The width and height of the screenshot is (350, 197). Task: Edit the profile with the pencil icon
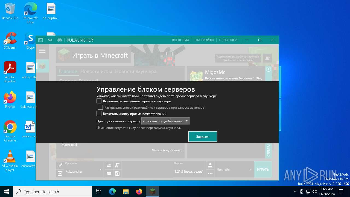tap(60, 165)
